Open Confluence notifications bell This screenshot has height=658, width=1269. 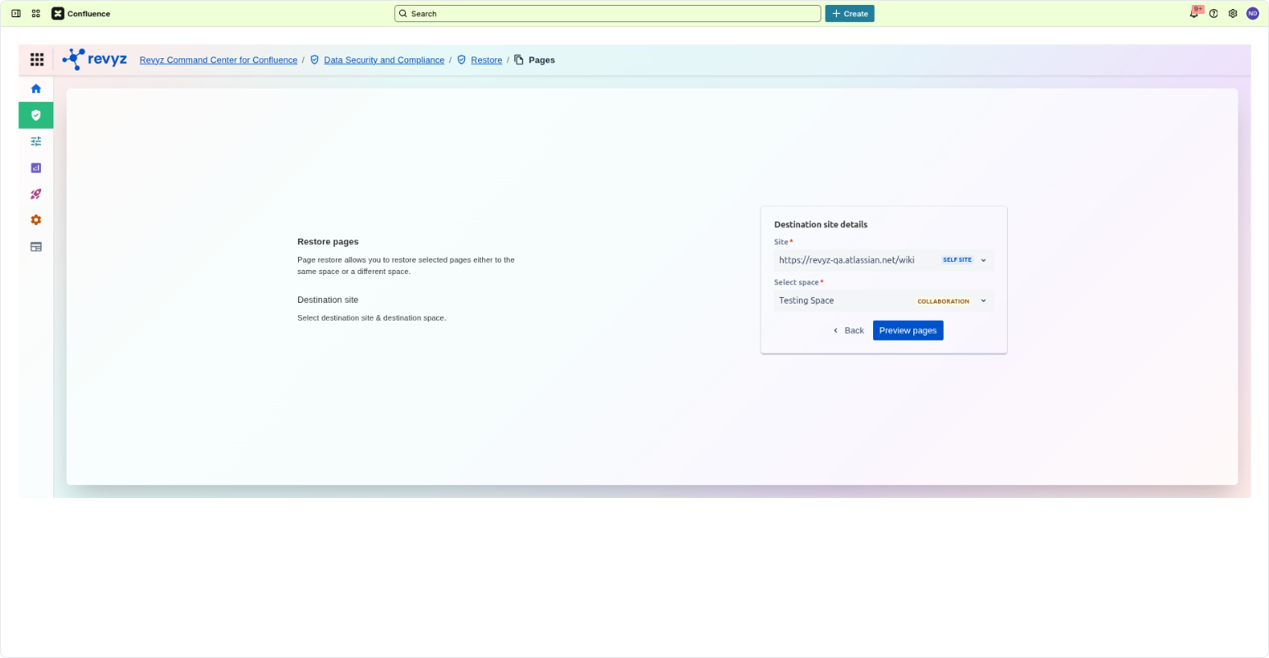1193,14
